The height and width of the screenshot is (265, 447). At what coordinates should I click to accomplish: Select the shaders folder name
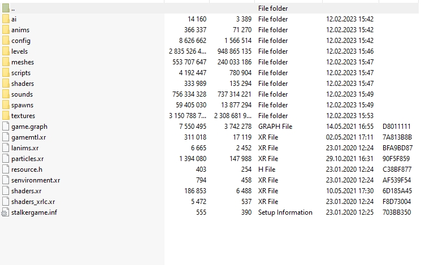click(x=23, y=84)
